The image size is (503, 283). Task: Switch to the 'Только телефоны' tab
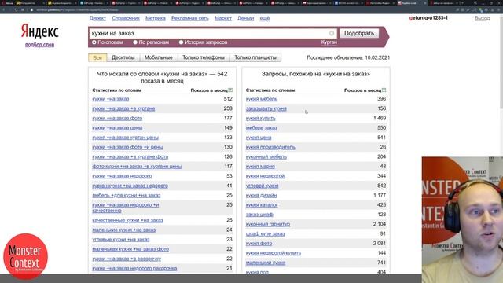point(204,57)
